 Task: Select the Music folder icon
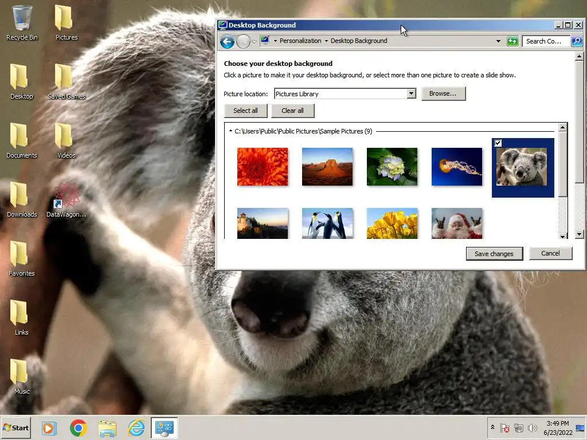coord(21,376)
